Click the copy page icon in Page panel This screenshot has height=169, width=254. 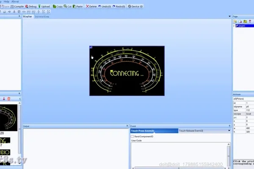245,22
